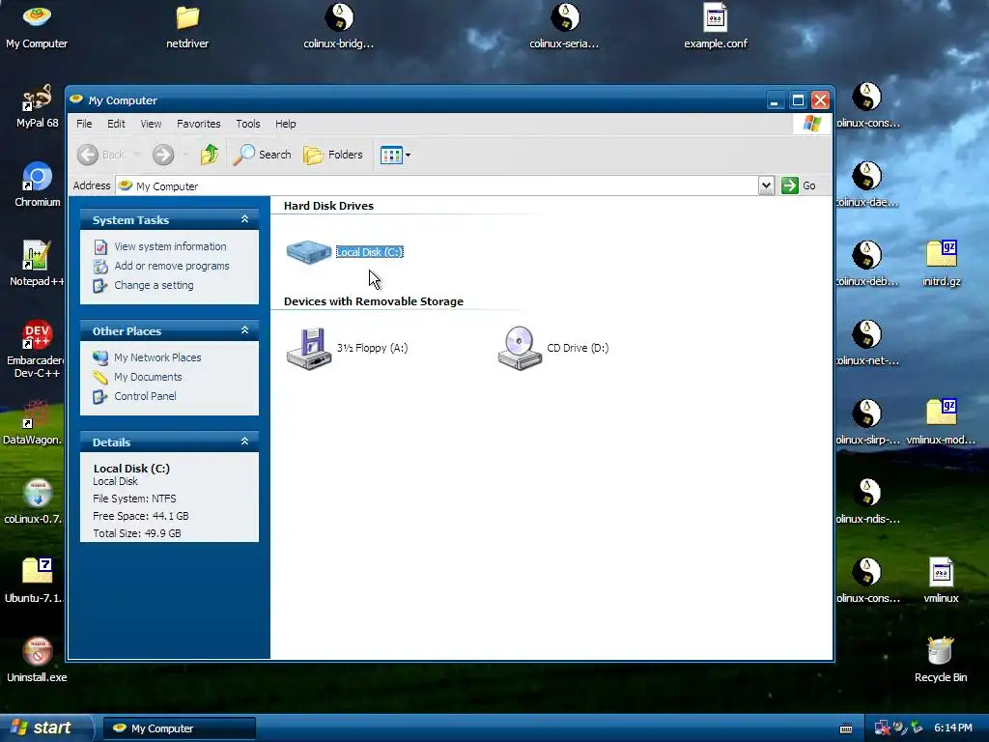Click View system information link

point(170,246)
